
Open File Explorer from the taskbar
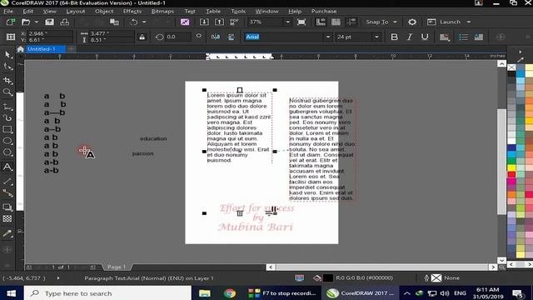[x=205, y=293]
